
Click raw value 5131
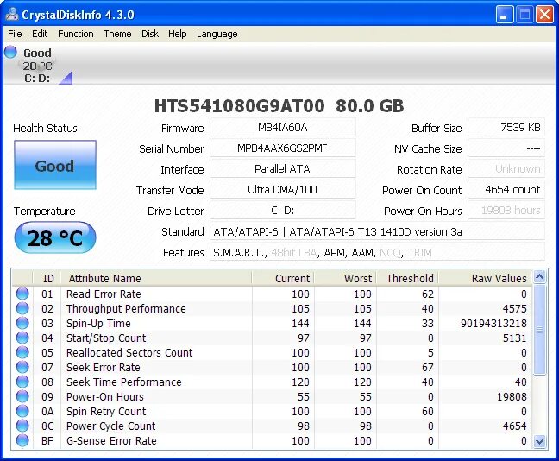514,338
